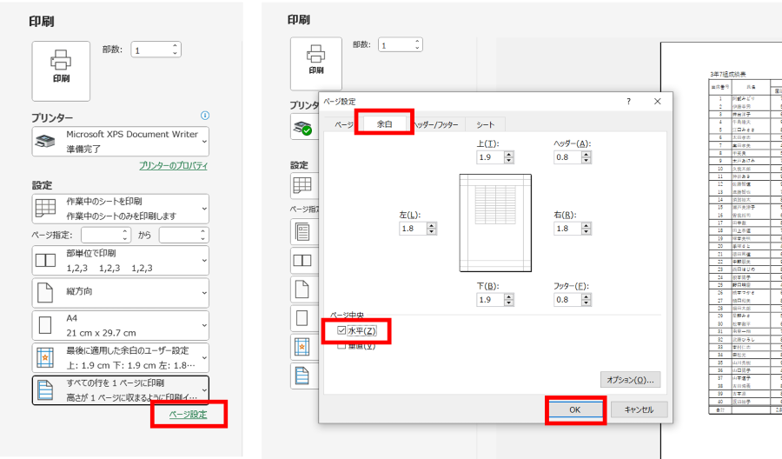
Task: Adjust the 右 margin spinner arrows
Action: [586, 229]
